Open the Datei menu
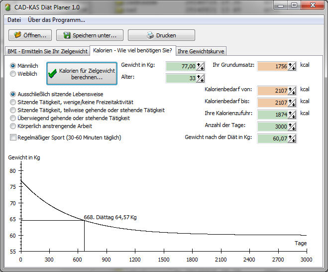Image resolution: width=328 pixels, height=272 pixels. click(14, 20)
